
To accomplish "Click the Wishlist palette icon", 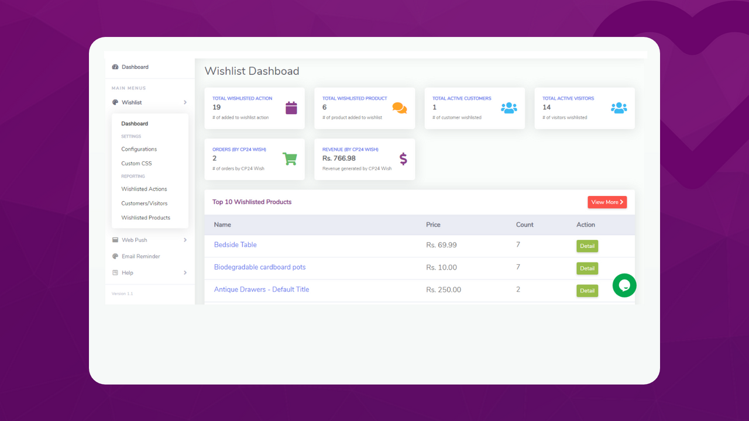I will point(115,102).
